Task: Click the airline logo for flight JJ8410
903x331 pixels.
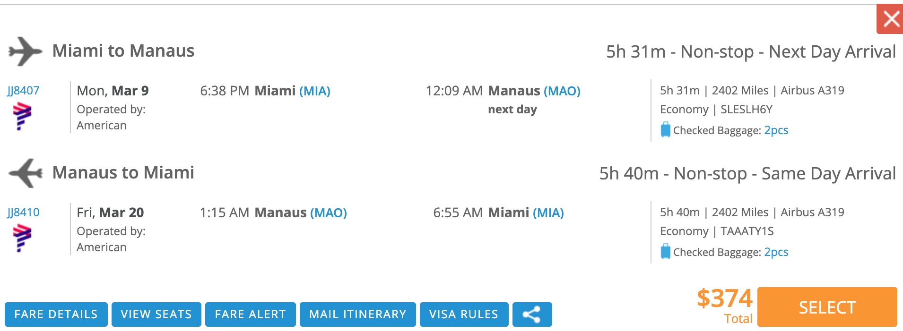Action: [22, 238]
